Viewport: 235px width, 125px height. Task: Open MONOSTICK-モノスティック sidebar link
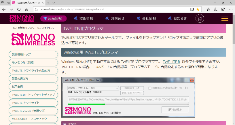pyautogui.click(x=33, y=119)
